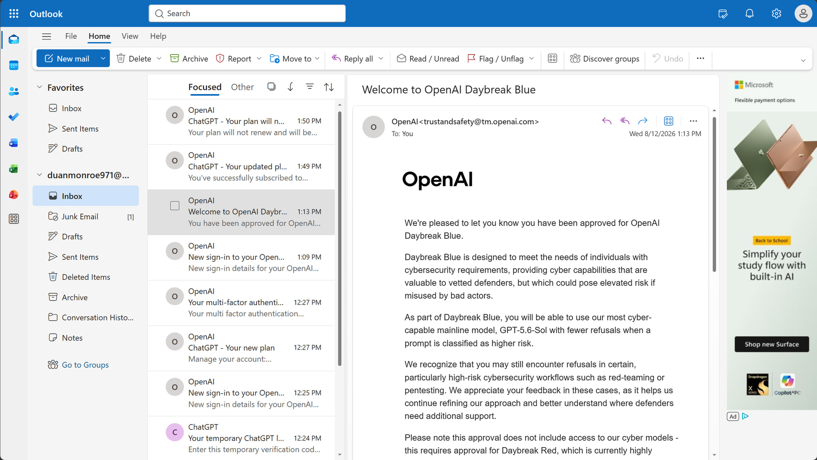
Task: Click in the Search input field
Action: tap(247, 14)
